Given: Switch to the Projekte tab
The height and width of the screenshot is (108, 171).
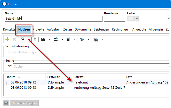Looking at the screenshot, I should click(38, 29).
